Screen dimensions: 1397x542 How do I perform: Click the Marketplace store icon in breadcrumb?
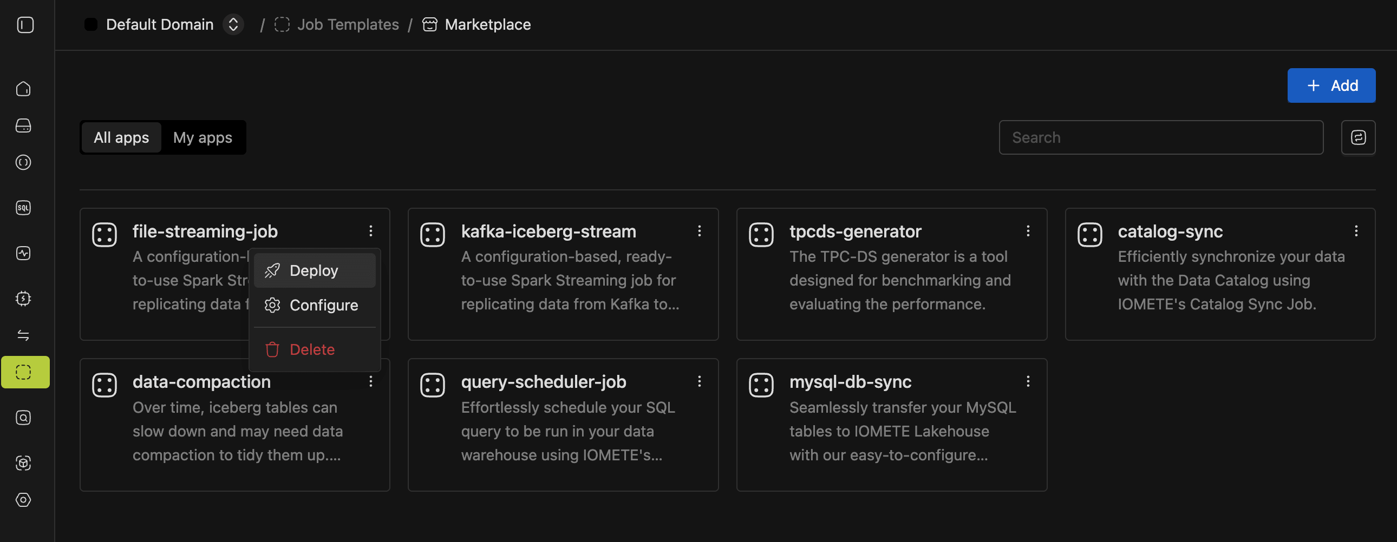click(429, 25)
